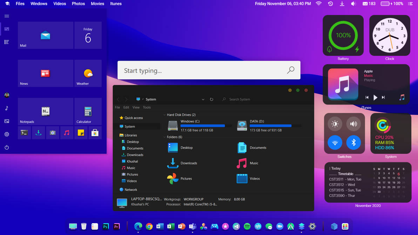Viewport: 418px width, 235px height.
Task: Toggle the hamburger menu in Start panel
Action: [7, 16]
